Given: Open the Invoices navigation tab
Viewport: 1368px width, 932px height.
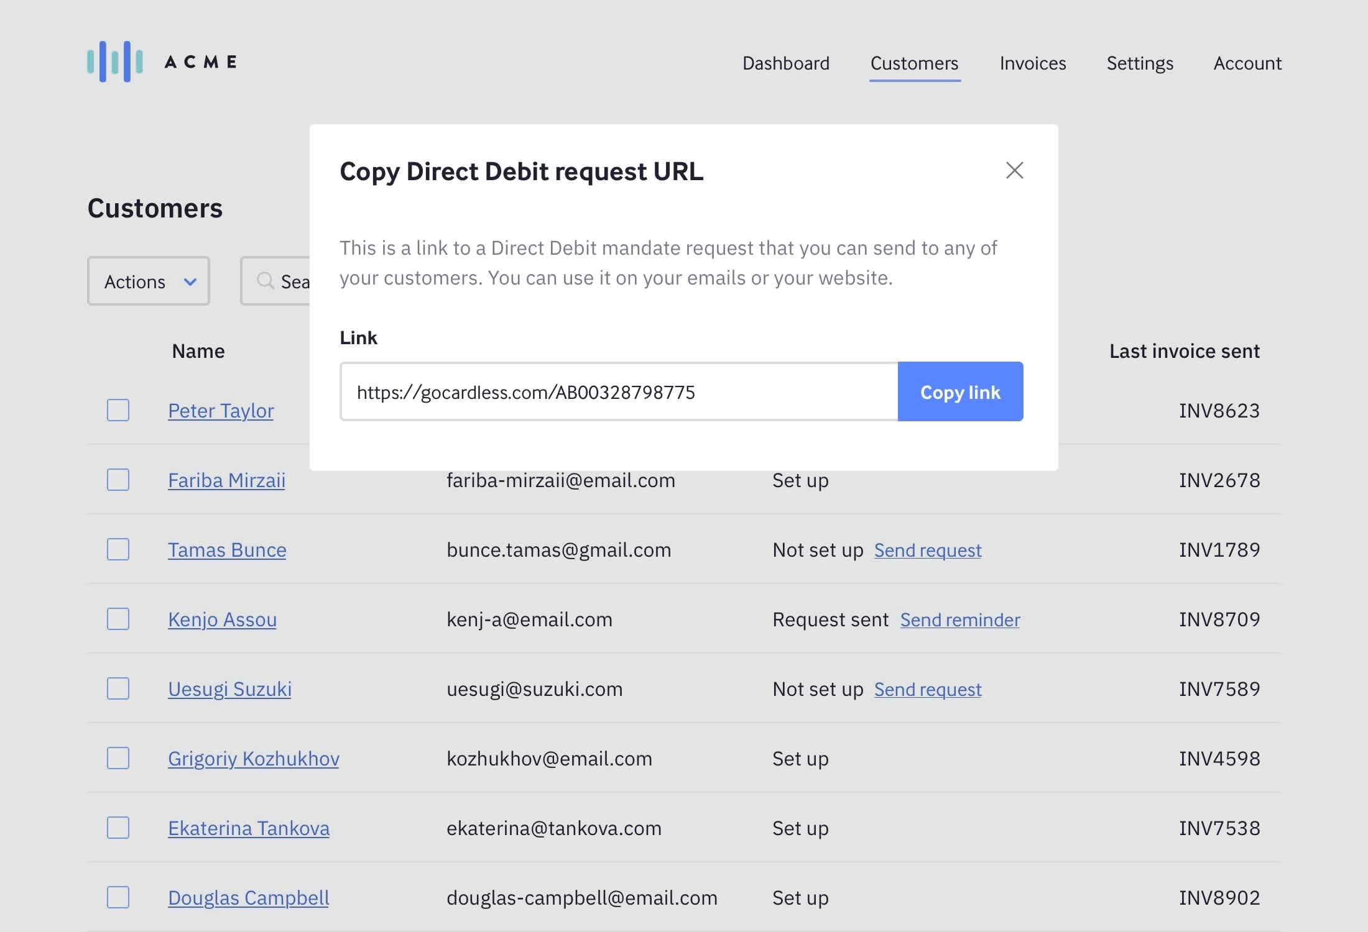Looking at the screenshot, I should point(1032,63).
